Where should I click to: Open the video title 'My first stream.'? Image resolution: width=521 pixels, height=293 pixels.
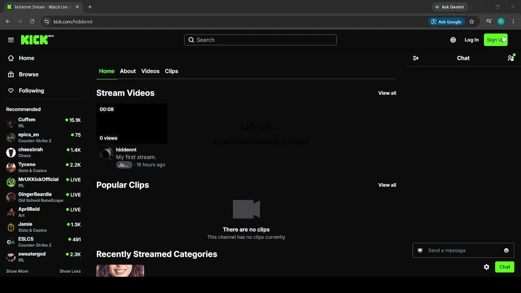click(x=136, y=157)
